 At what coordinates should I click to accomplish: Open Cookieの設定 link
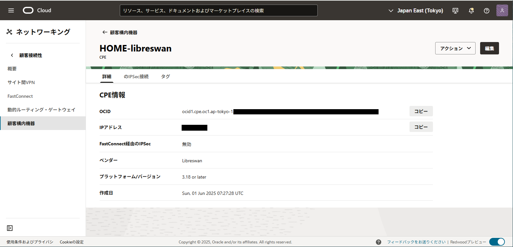72,242
